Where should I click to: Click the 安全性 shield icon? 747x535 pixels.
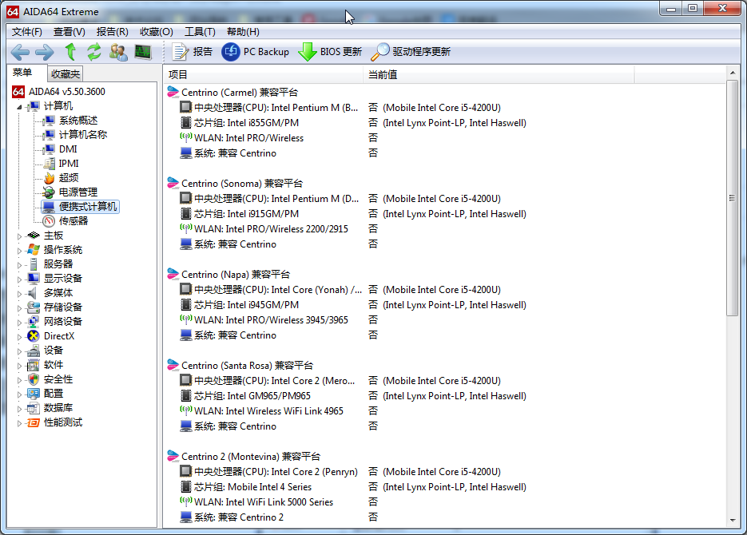click(34, 379)
